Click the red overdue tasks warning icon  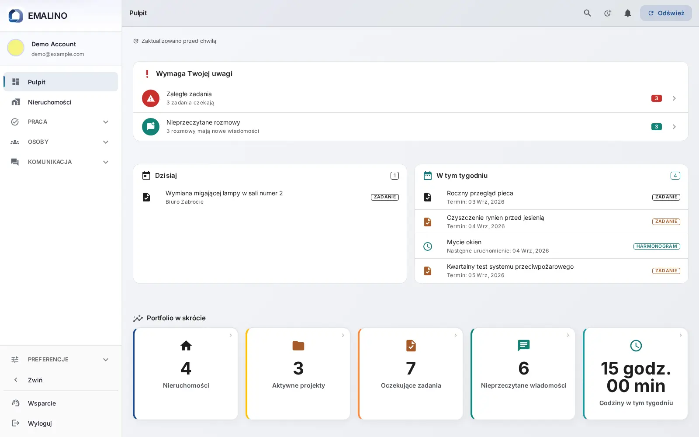coord(151,98)
